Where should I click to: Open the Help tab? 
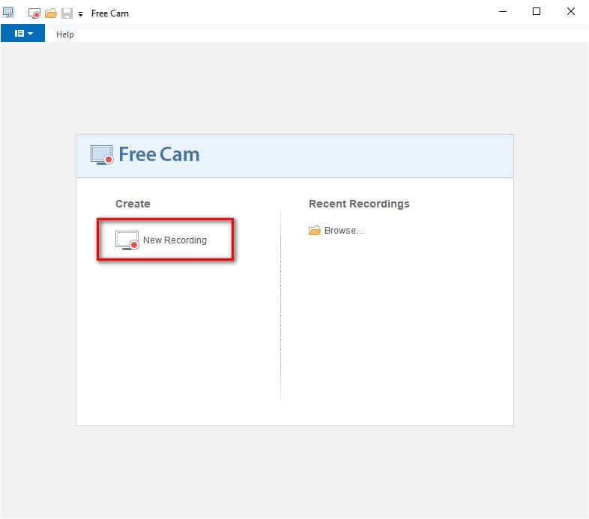[x=65, y=34]
